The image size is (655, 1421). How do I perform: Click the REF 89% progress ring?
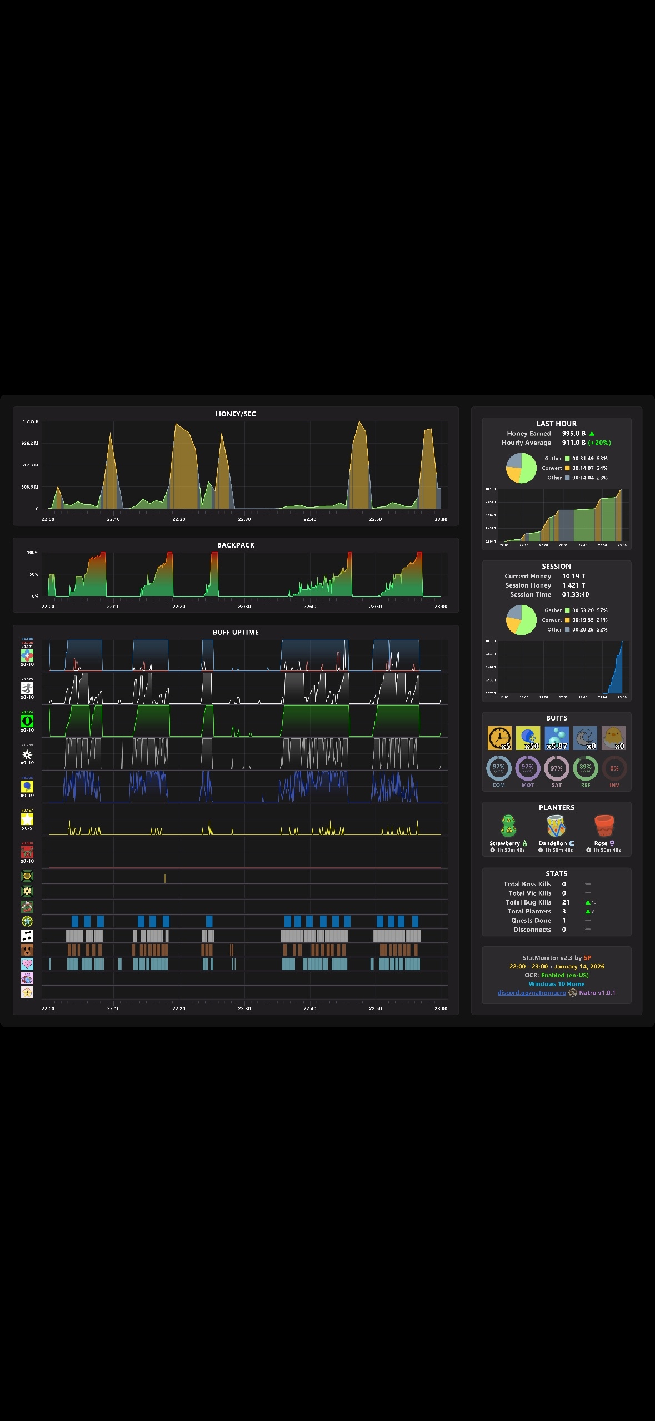pyautogui.click(x=586, y=768)
